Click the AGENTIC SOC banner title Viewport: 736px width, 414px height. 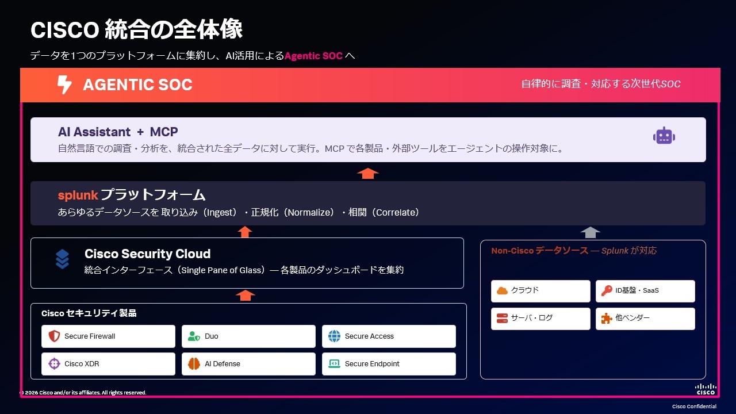(138, 85)
